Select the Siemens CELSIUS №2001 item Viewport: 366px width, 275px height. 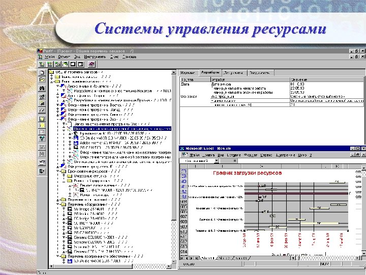pyautogui.click(x=100, y=237)
